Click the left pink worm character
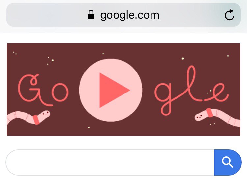247x186 pixels. (x=28, y=117)
